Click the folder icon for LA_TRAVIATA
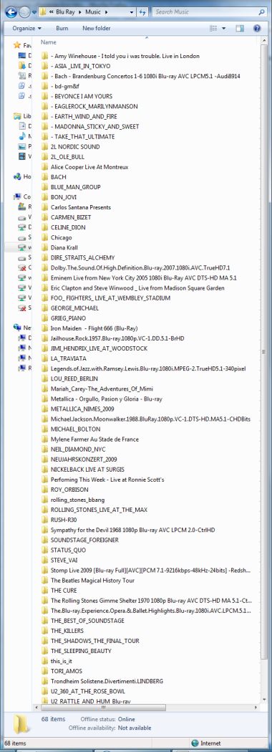This screenshot has width=272, height=752. (45, 358)
